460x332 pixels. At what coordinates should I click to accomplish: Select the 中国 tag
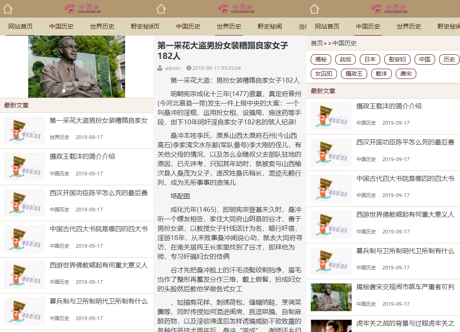425,60
